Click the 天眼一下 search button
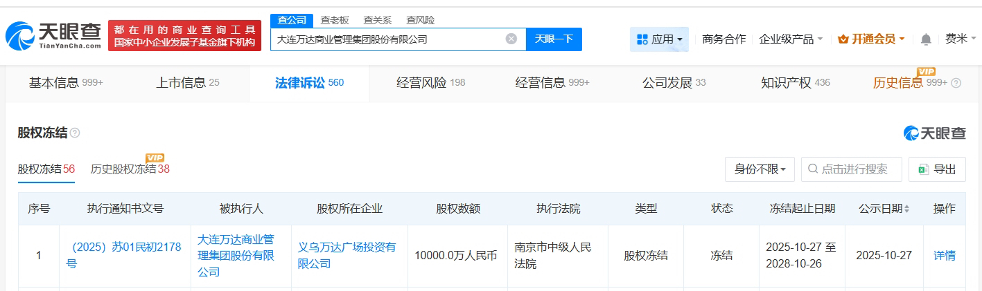Screen dimensions: 982x291 click(x=554, y=39)
